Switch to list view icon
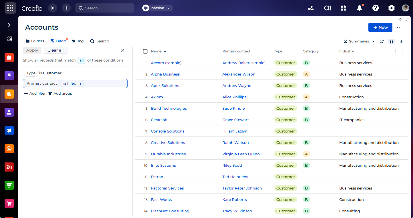This screenshot has width=413, height=218. coord(392,41)
